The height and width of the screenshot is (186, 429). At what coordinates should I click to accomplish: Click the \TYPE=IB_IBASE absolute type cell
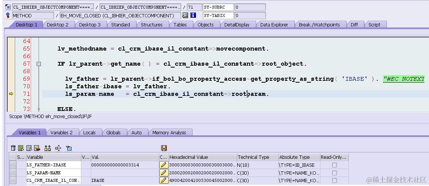pos(299,165)
